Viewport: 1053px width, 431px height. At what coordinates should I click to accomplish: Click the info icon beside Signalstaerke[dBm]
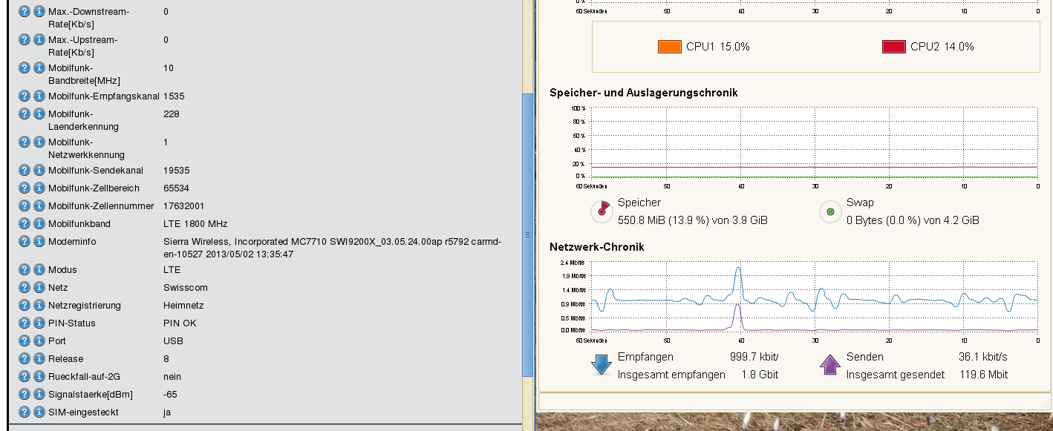tap(39, 395)
